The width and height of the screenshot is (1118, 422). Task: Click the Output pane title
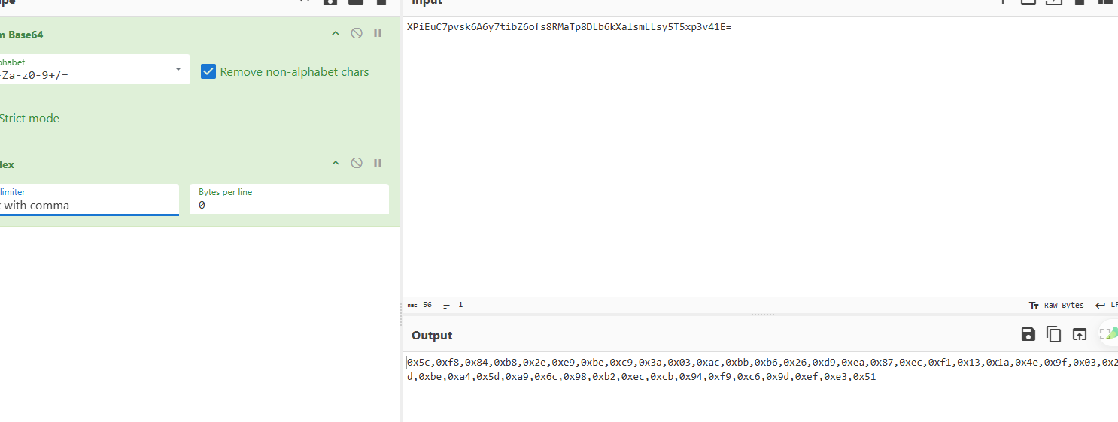pyautogui.click(x=432, y=336)
